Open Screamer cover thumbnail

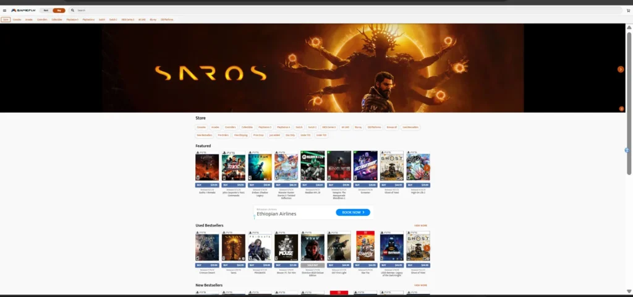365,166
